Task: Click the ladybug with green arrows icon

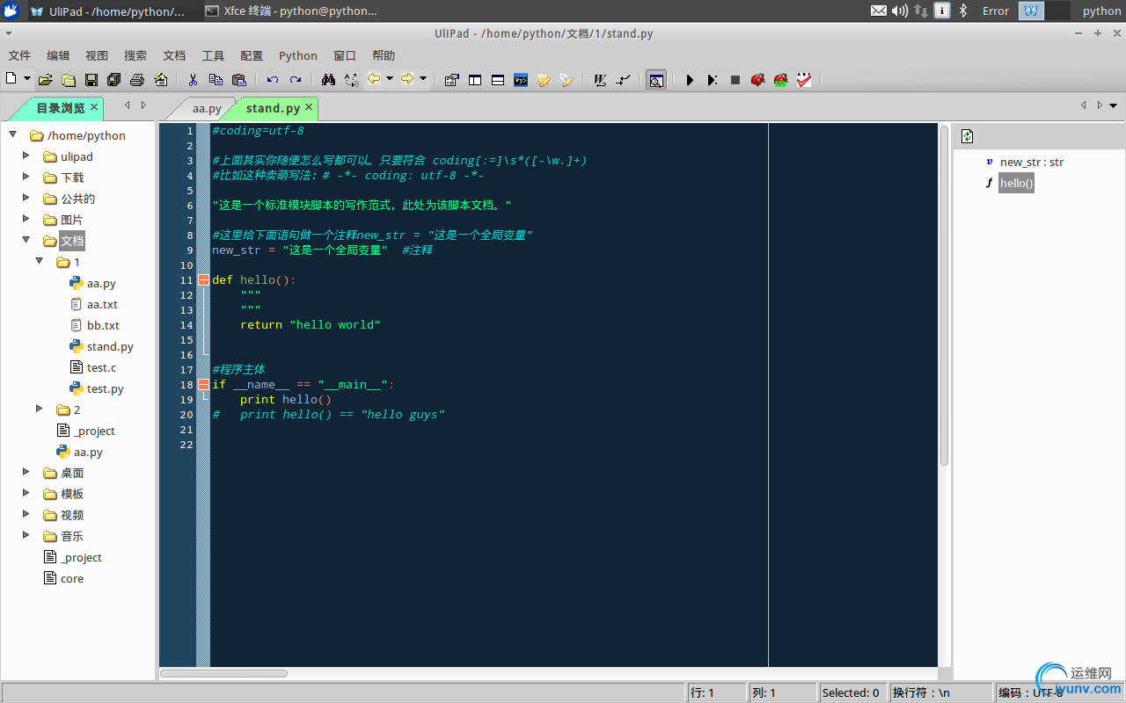Action: point(780,80)
